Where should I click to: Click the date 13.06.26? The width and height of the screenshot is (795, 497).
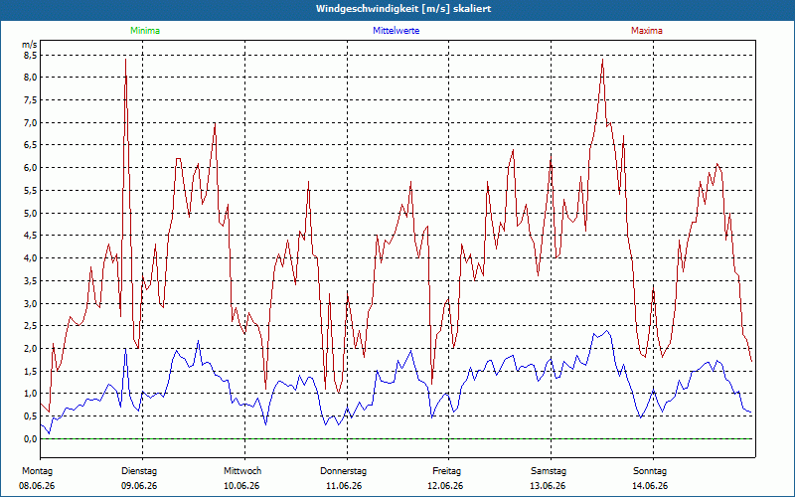tap(549, 486)
